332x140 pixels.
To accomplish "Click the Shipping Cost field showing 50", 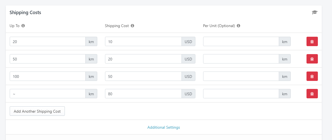I will (143, 76).
